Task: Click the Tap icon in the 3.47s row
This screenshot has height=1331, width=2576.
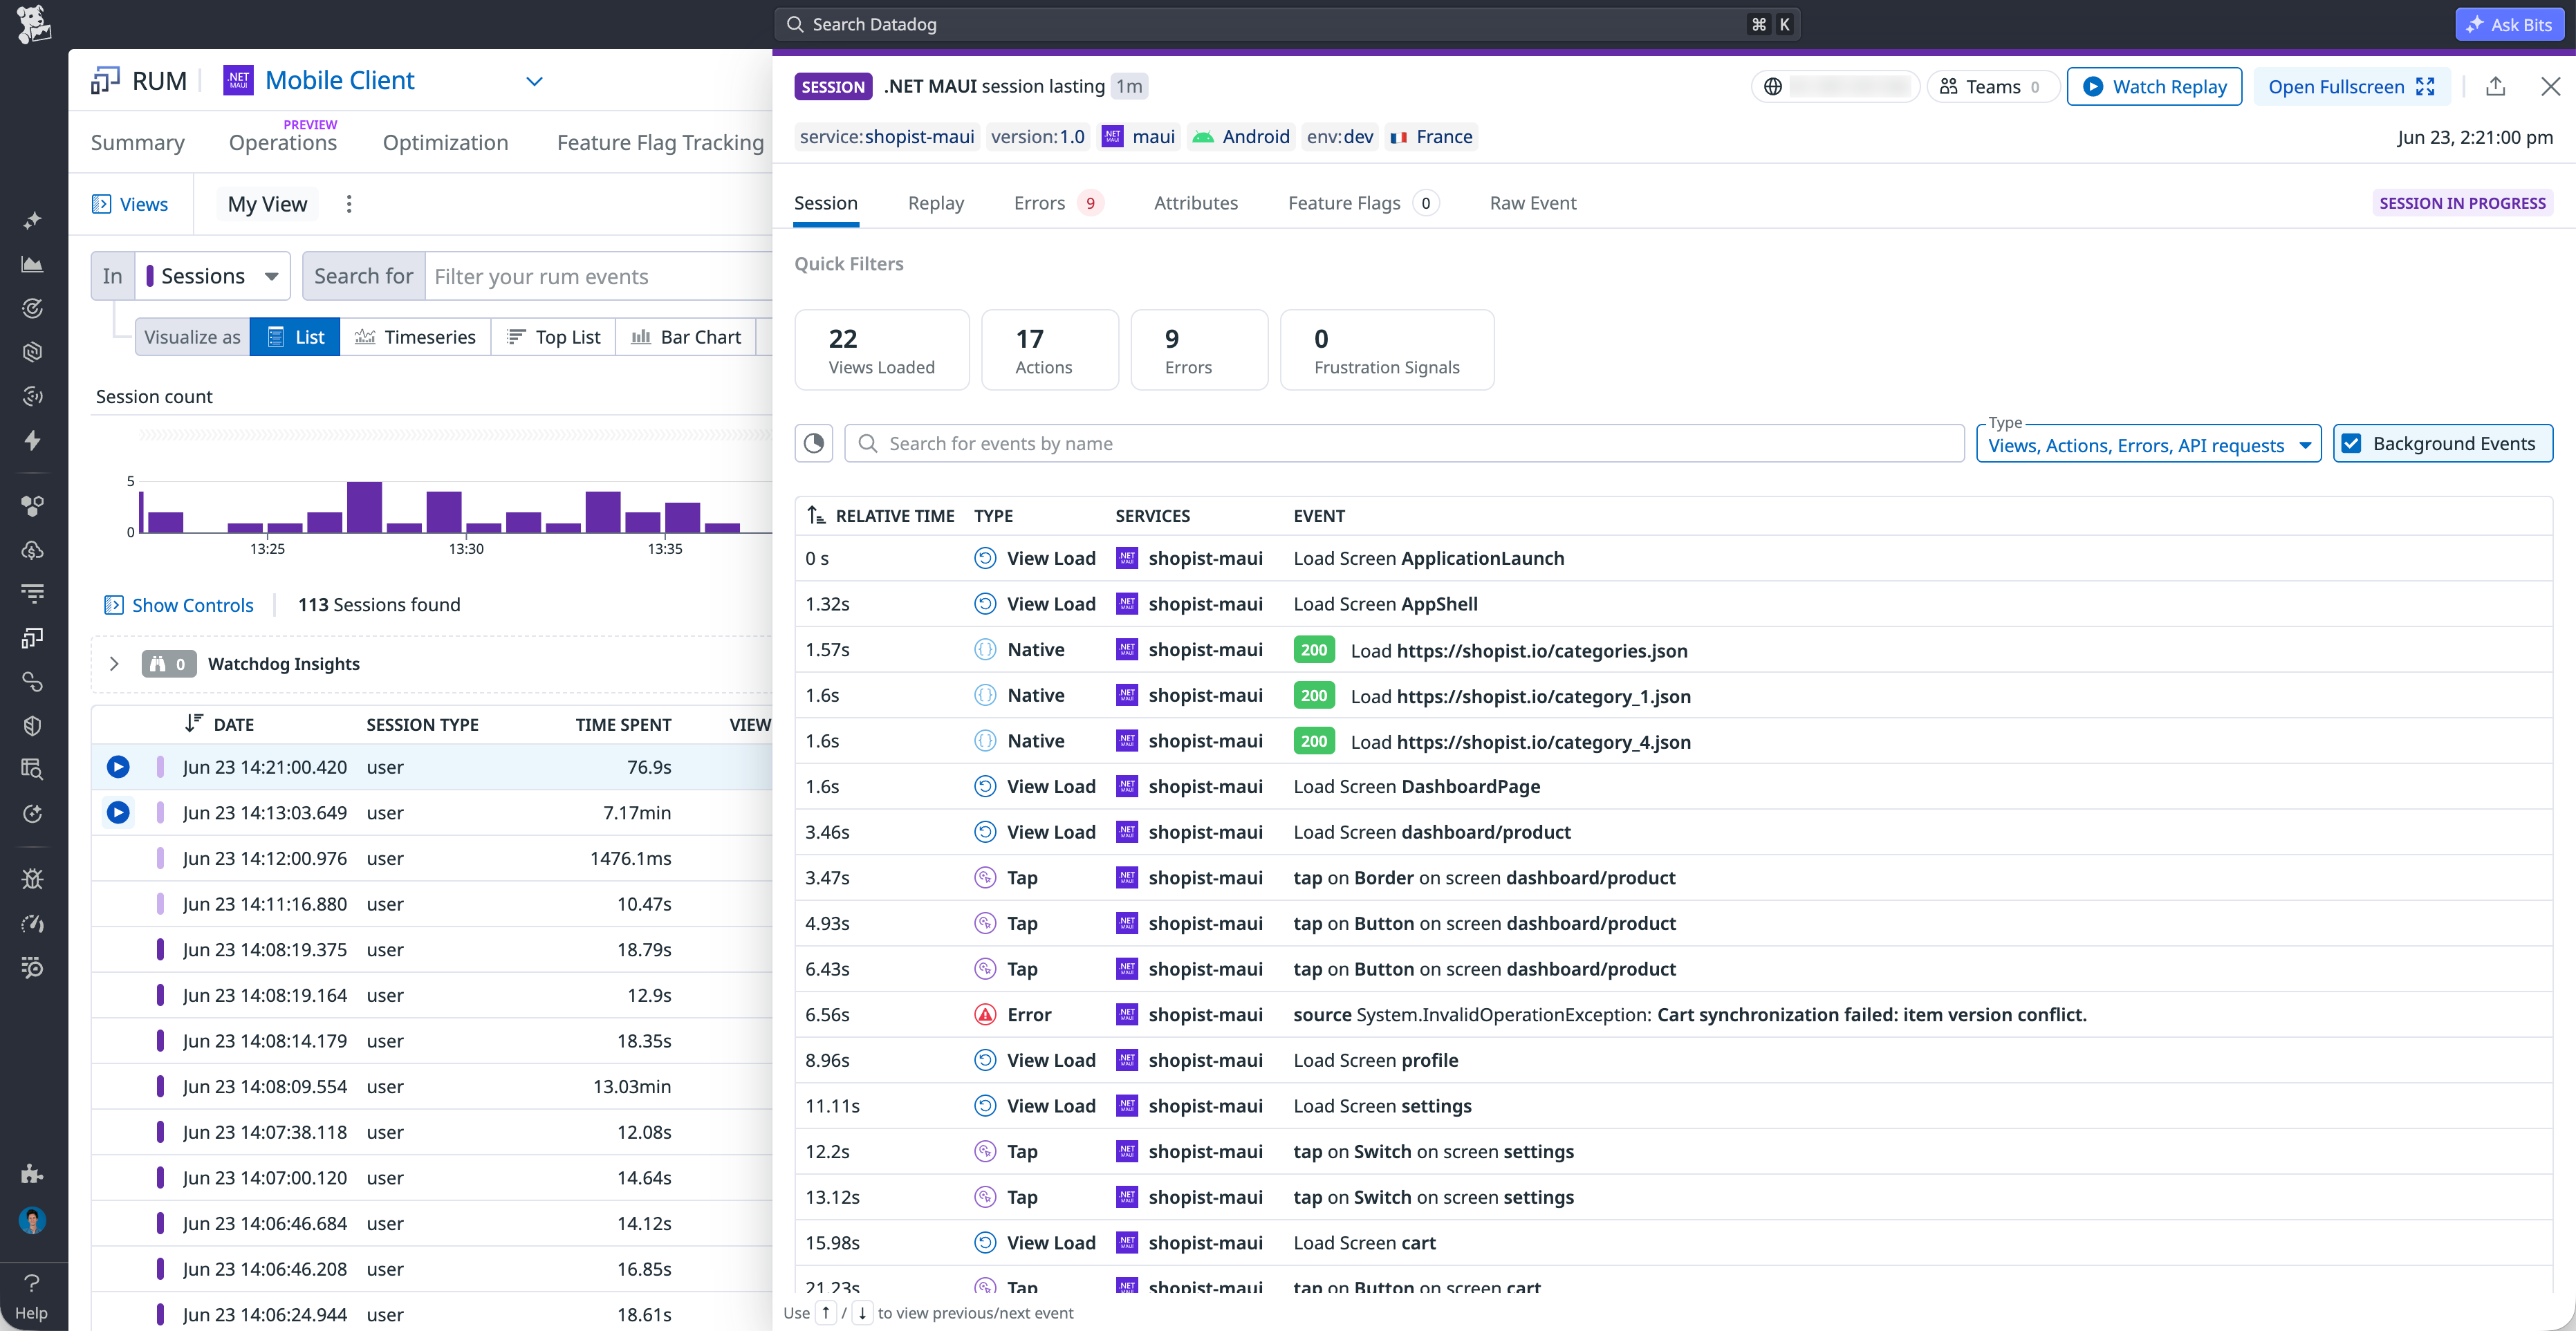Action: (985, 878)
